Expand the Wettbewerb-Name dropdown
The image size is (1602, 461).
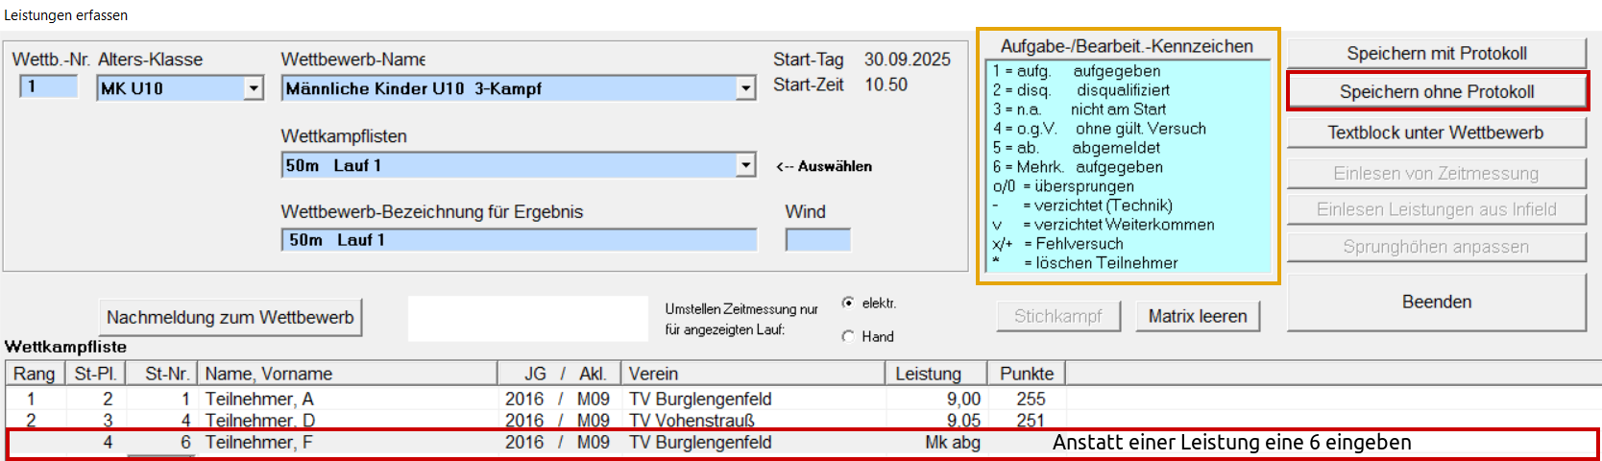[745, 88]
